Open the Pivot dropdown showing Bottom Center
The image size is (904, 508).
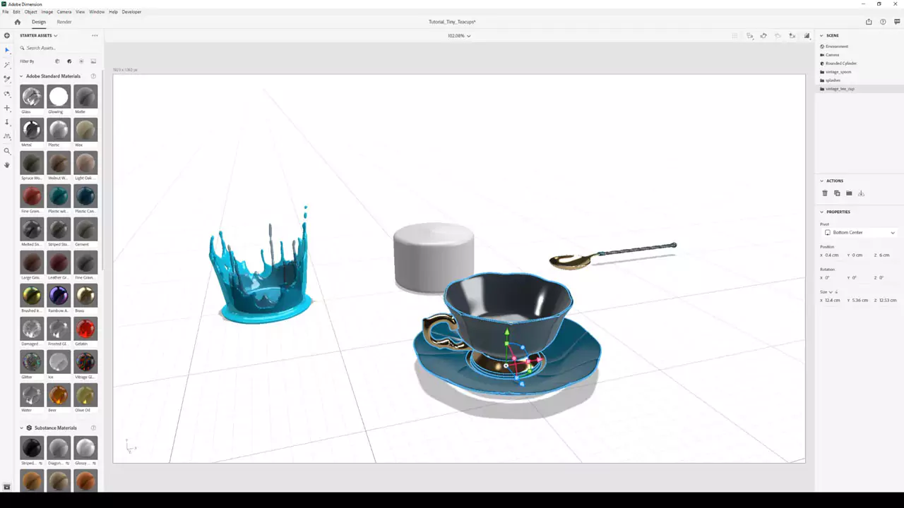[859, 232]
